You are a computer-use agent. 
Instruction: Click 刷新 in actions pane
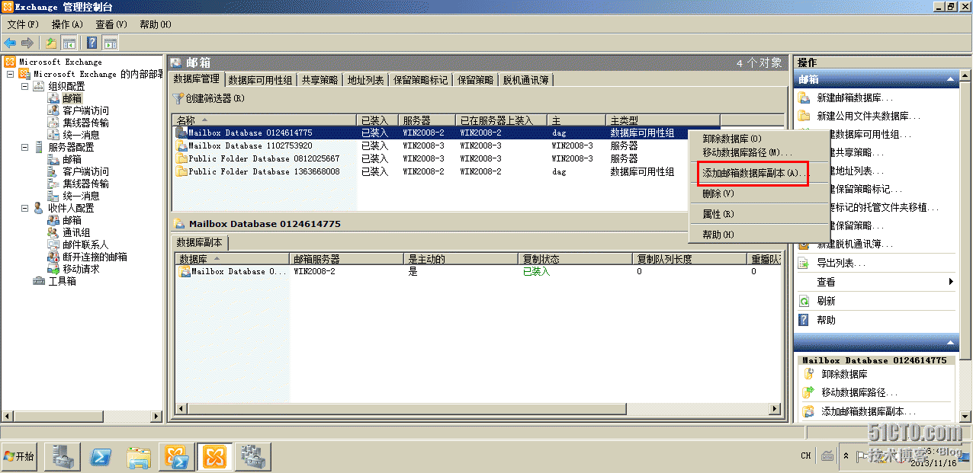(x=826, y=301)
